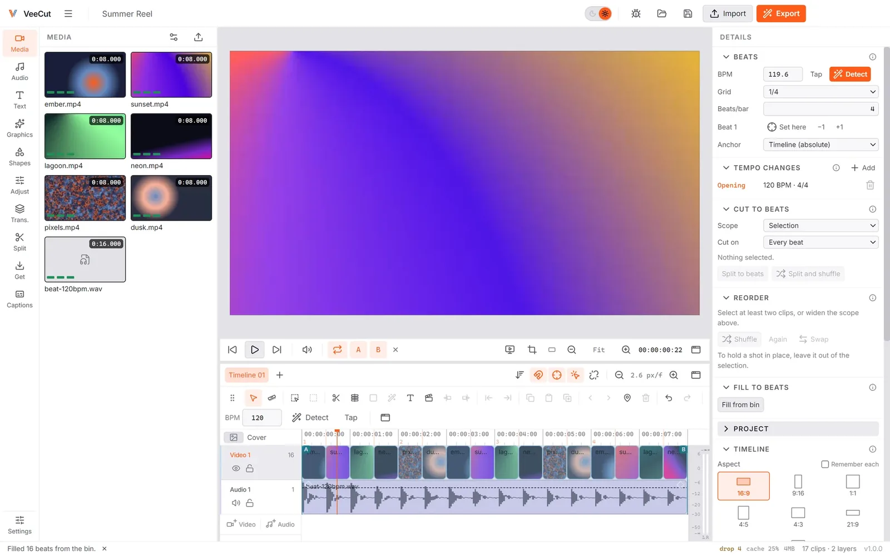This screenshot has width=890, height=556.
Task: Collapse the BEATS section
Action: 740,57
